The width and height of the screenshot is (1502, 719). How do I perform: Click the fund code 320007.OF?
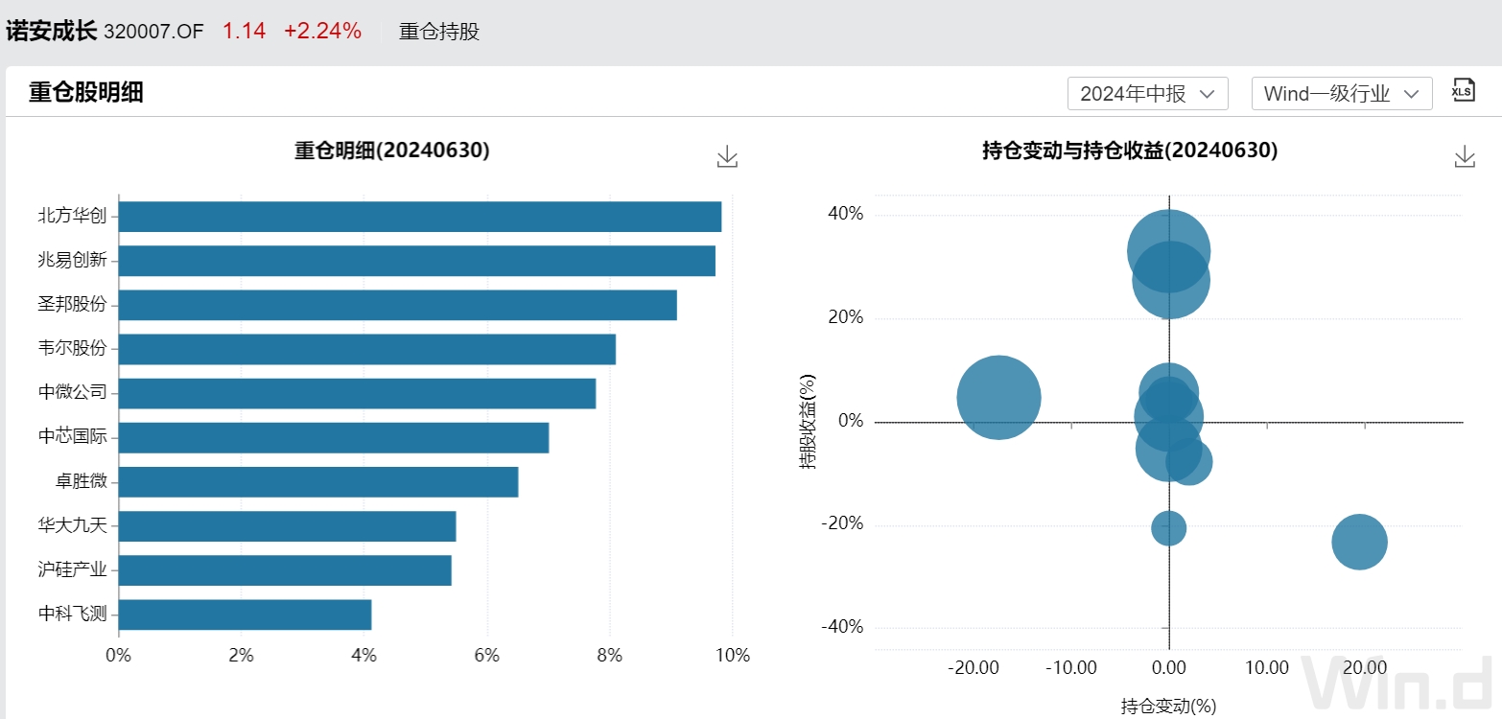click(156, 31)
